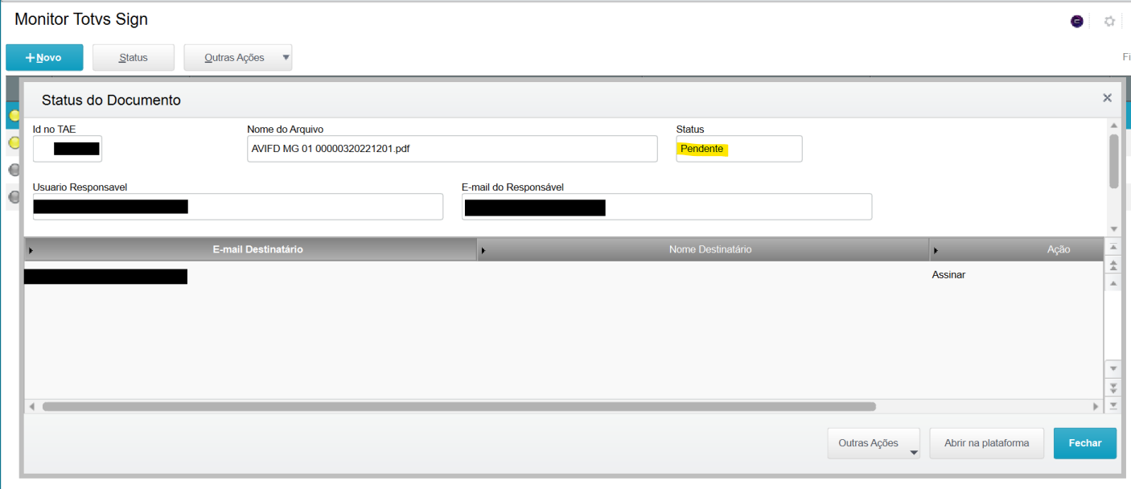
Task: Open settings gear icon in header
Action: tap(1109, 22)
